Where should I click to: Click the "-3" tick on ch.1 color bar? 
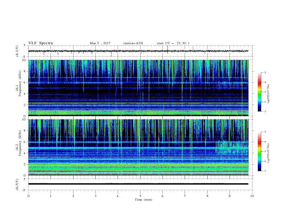(264, 72)
